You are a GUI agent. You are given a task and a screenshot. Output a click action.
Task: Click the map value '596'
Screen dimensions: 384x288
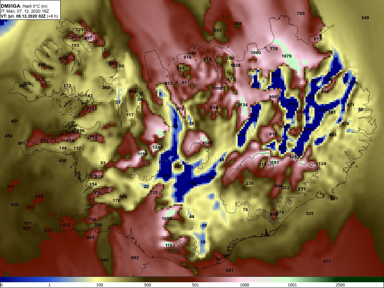pyautogui.click(x=133, y=91)
